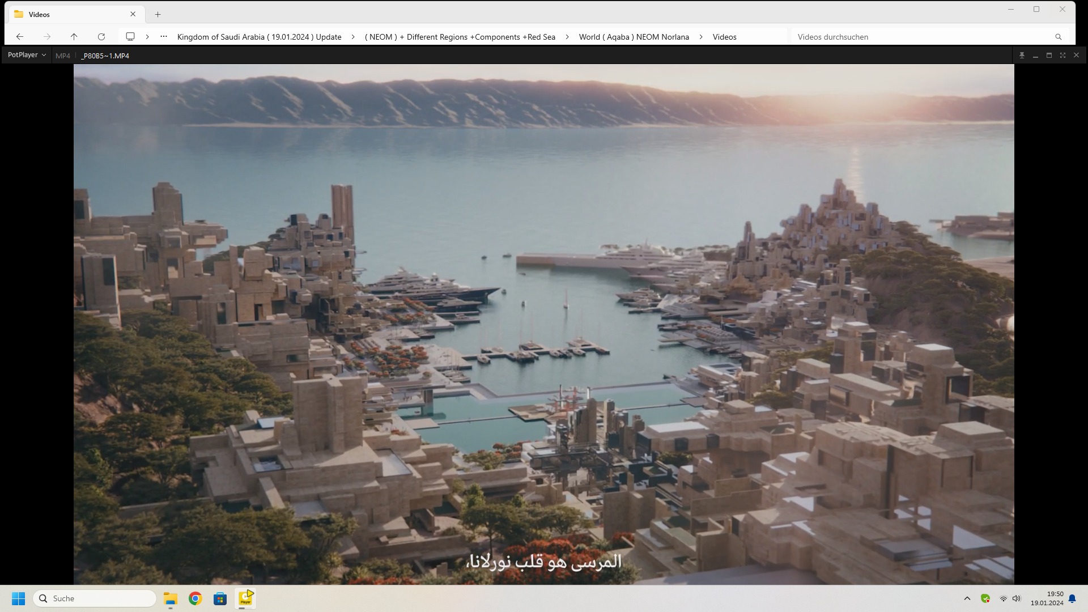The height and width of the screenshot is (612, 1088).
Task: Open the PotPlayer main menu dropdown
Action: click(27, 55)
